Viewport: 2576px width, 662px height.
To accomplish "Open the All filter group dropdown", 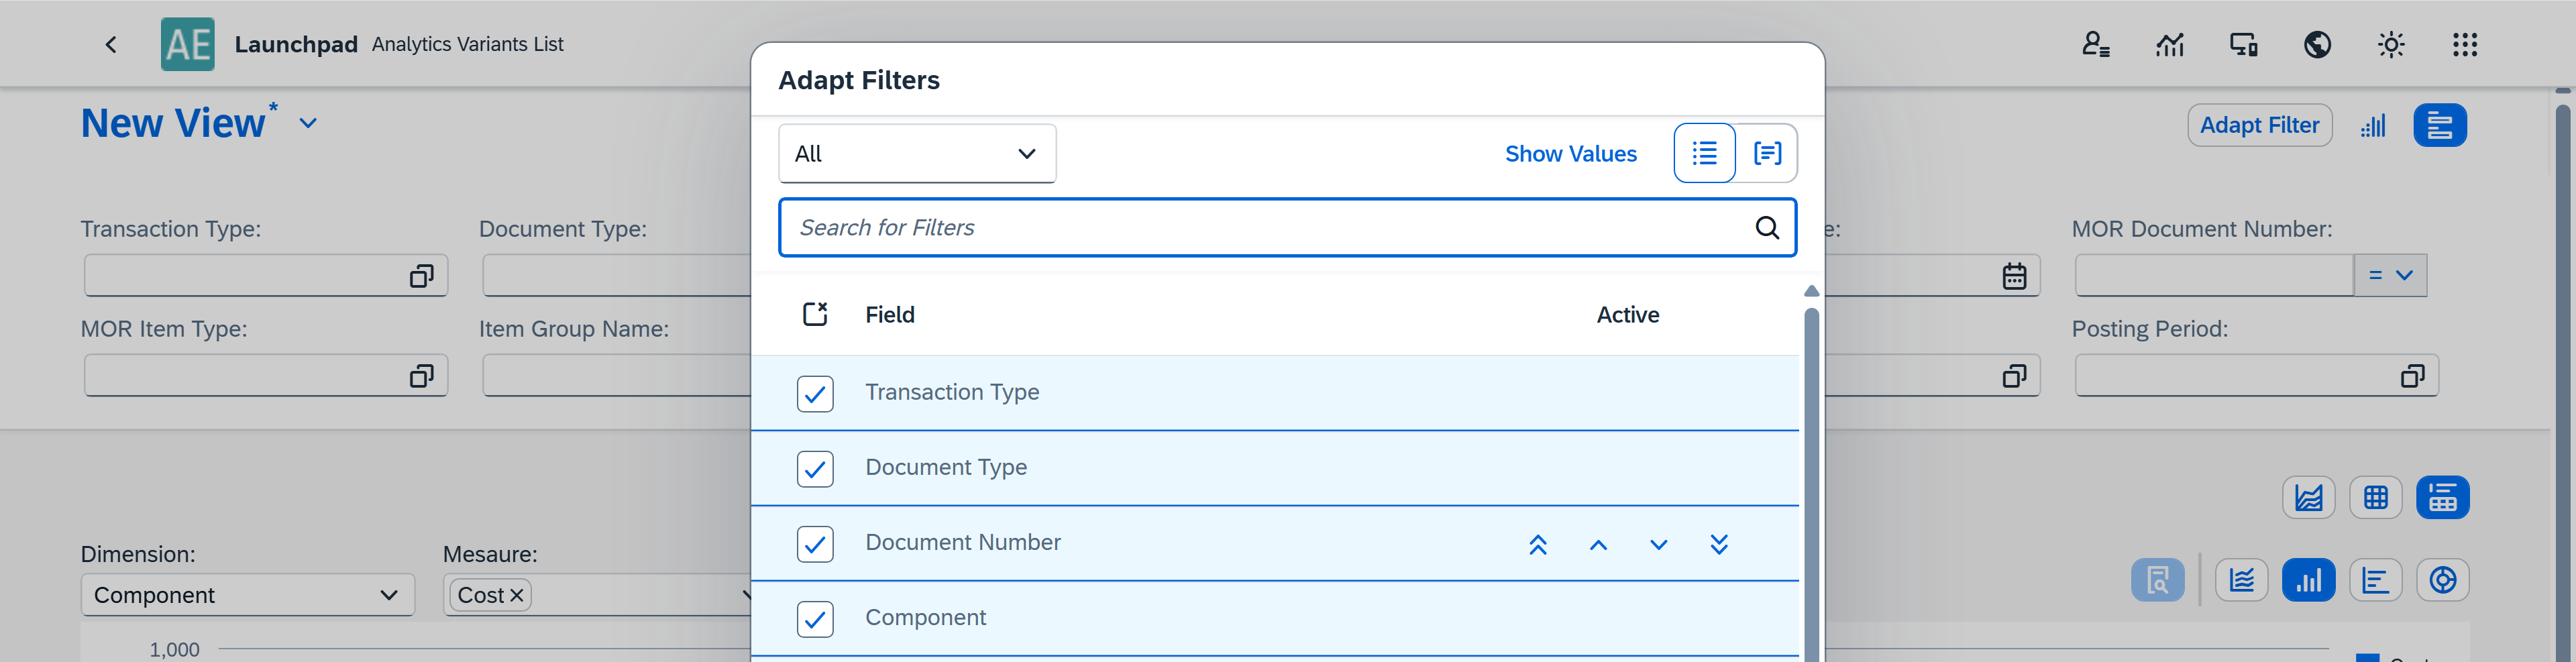I will pyautogui.click(x=916, y=154).
